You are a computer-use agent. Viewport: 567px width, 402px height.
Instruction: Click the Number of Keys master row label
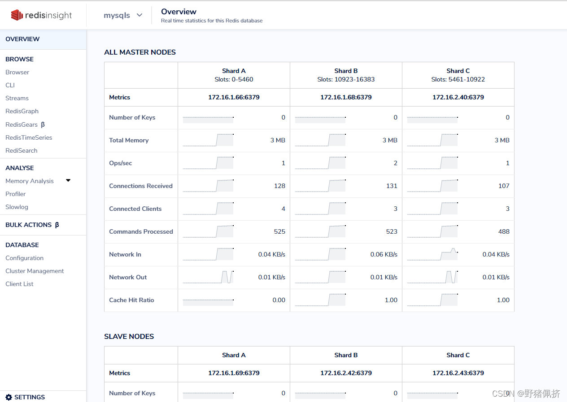(132, 117)
